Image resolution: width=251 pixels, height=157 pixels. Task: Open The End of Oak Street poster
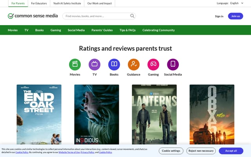39,115
